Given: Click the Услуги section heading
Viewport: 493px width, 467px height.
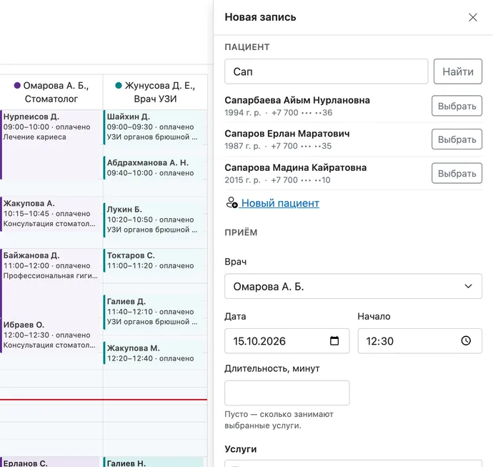Looking at the screenshot, I should pyautogui.click(x=241, y=449).
